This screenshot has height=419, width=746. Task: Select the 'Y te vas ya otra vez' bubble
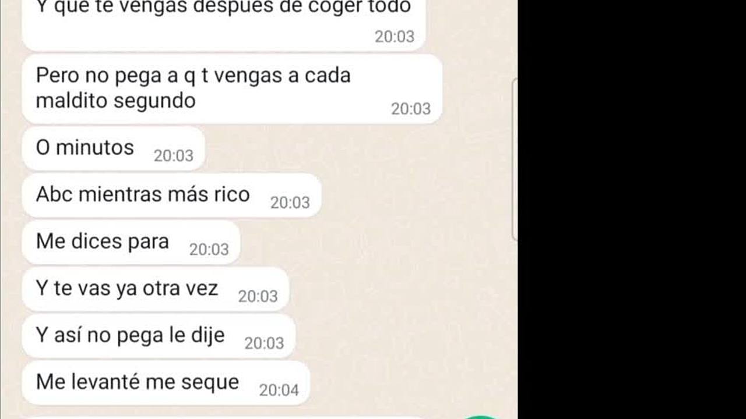coord(155,289)
